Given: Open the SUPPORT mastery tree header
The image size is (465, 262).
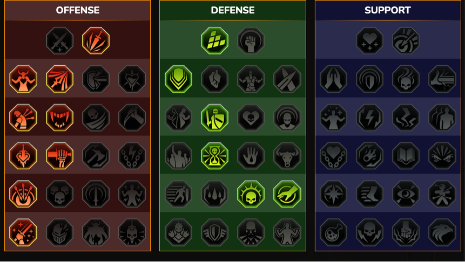Looking at the screenshot, I should coord(388,10).
